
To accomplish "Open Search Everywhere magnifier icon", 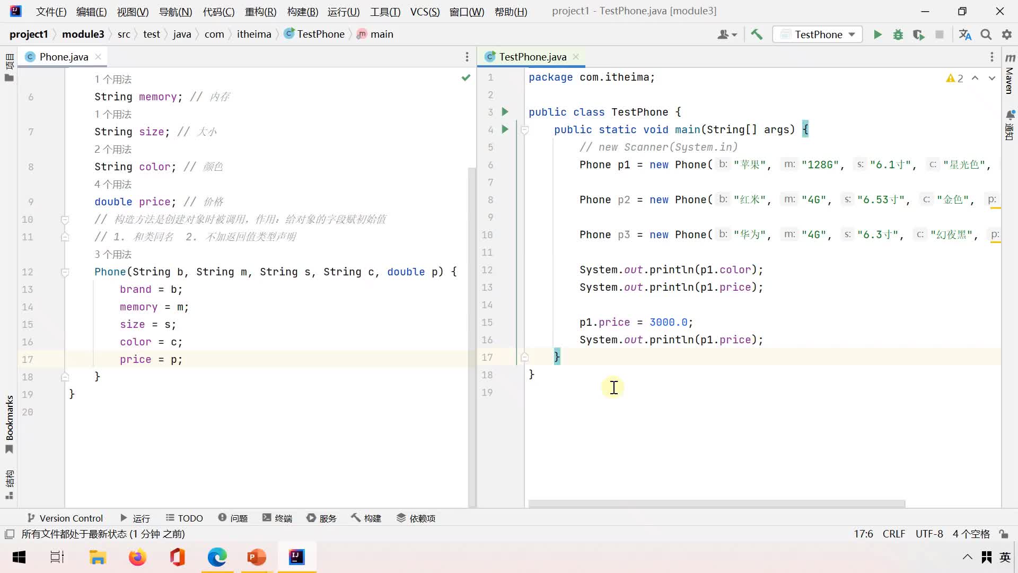I will 986,34.
